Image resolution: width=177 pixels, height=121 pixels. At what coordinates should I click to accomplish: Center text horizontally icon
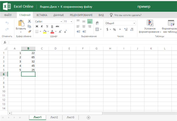[84, 26]
